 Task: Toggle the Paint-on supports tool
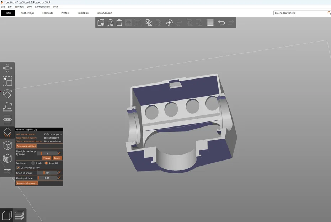pos(7,132)
